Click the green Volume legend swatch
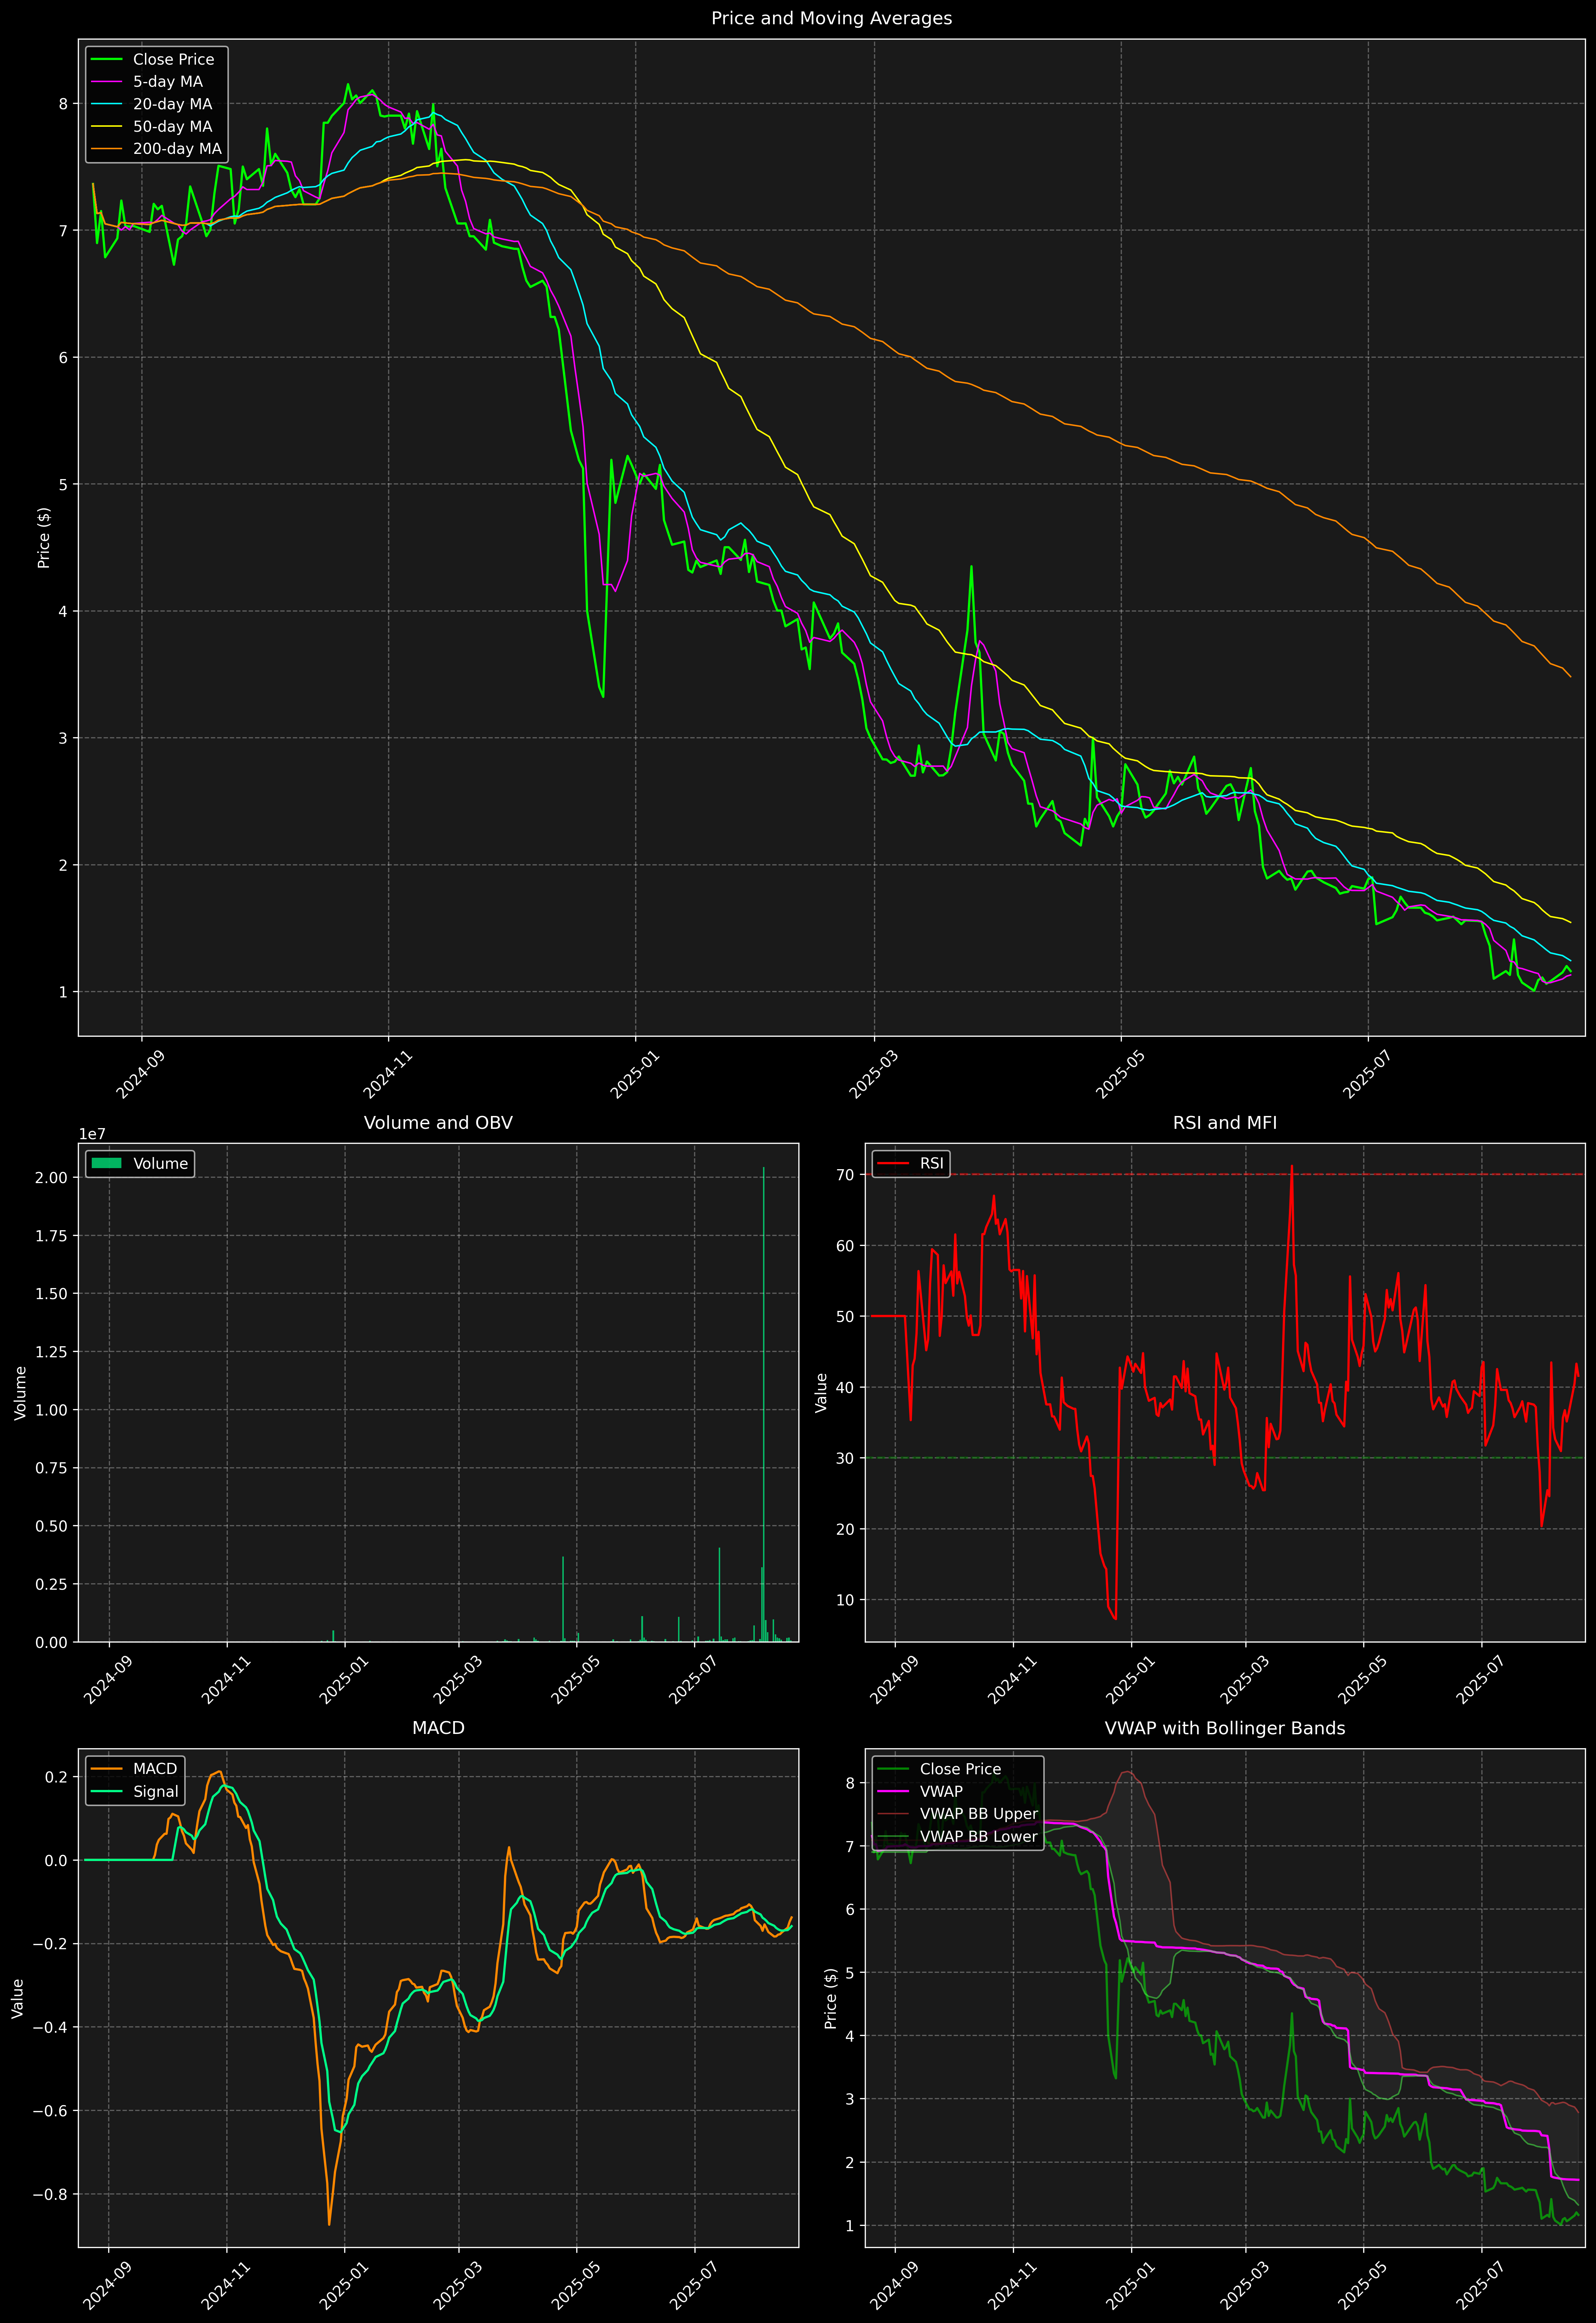Image resolution: width=1596 pixels, height=2323 pixels. pyautogui.click(x=106, y=1163)
